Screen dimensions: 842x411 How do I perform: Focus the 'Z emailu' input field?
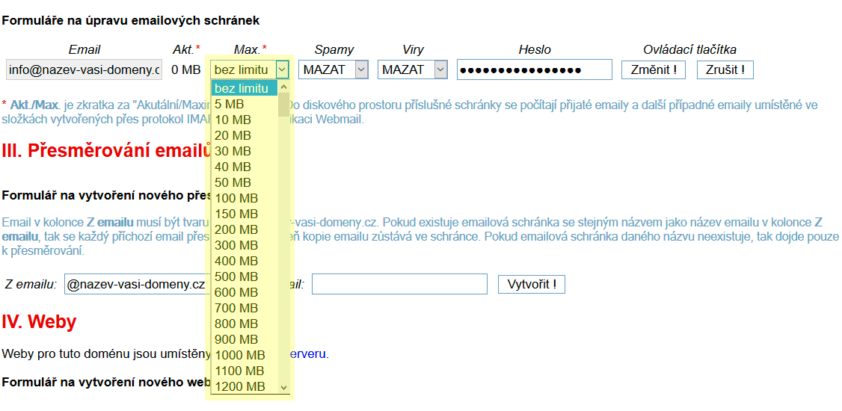click(x=135, y=285)
